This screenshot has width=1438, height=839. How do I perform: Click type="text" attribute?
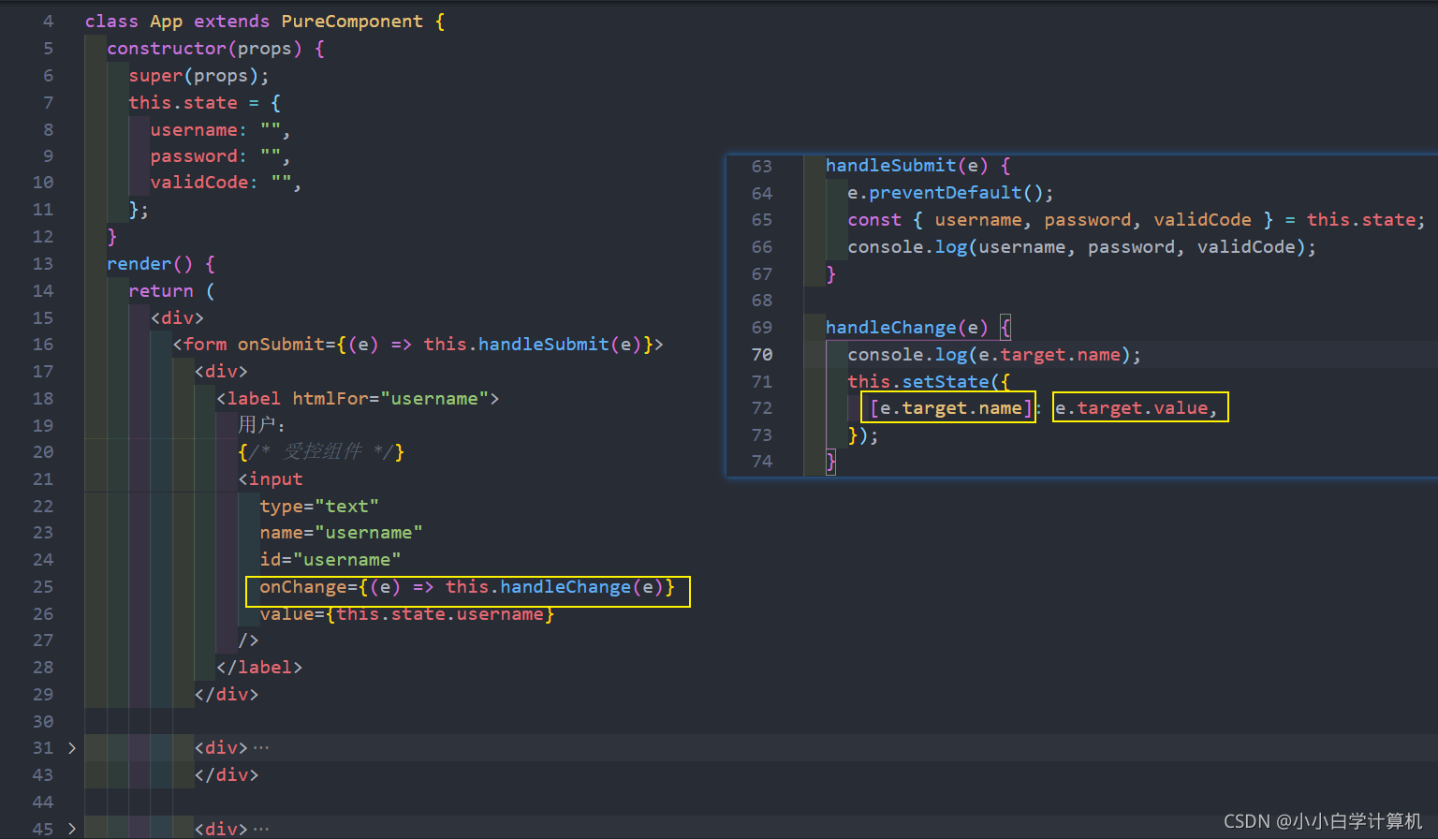[319, 507]
